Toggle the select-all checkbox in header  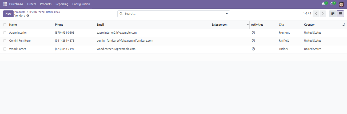point(5,25)
